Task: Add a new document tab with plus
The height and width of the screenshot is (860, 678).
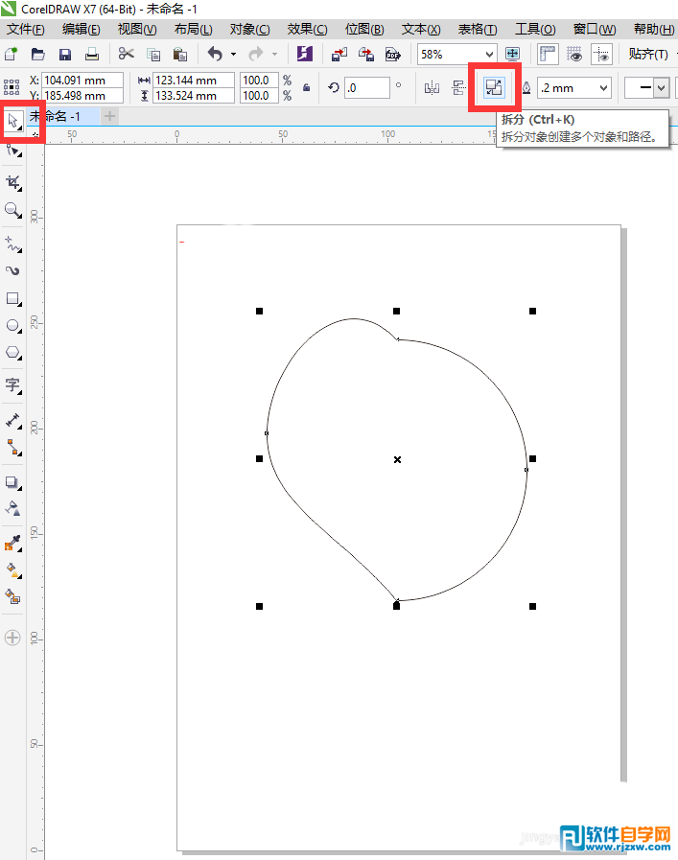Action: pyautogui.click(x=110, y=116)
